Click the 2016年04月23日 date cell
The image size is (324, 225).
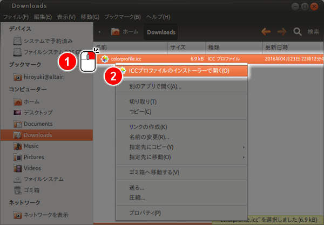point(294,59)
